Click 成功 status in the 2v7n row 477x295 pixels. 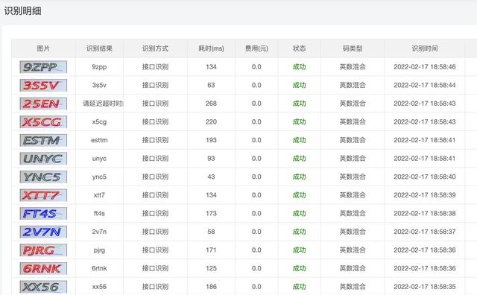(299, 232)
